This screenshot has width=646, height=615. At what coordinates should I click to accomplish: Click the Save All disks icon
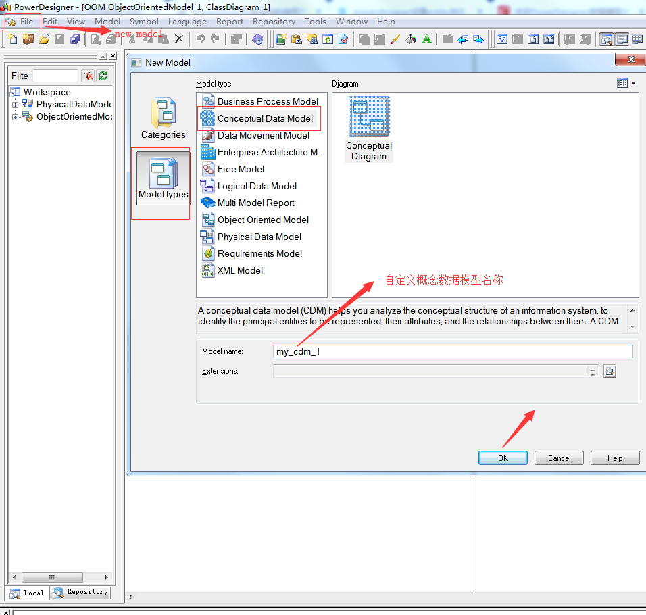tap(75, 39)
